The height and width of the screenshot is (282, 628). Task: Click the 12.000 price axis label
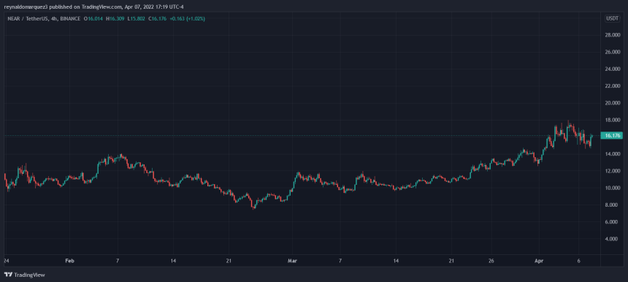click(613, 171)
